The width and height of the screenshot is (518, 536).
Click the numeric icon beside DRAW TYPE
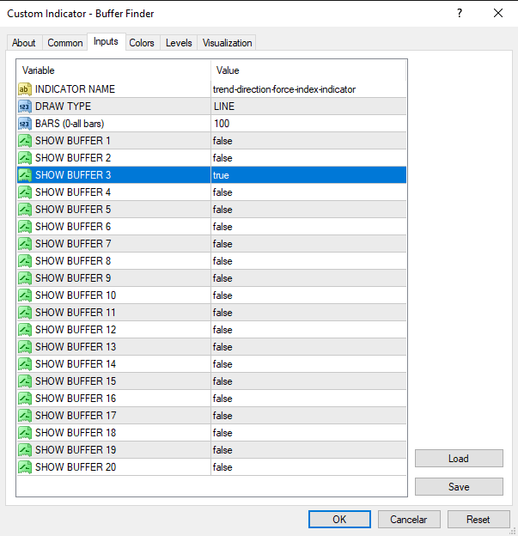(x=25, y=107)
